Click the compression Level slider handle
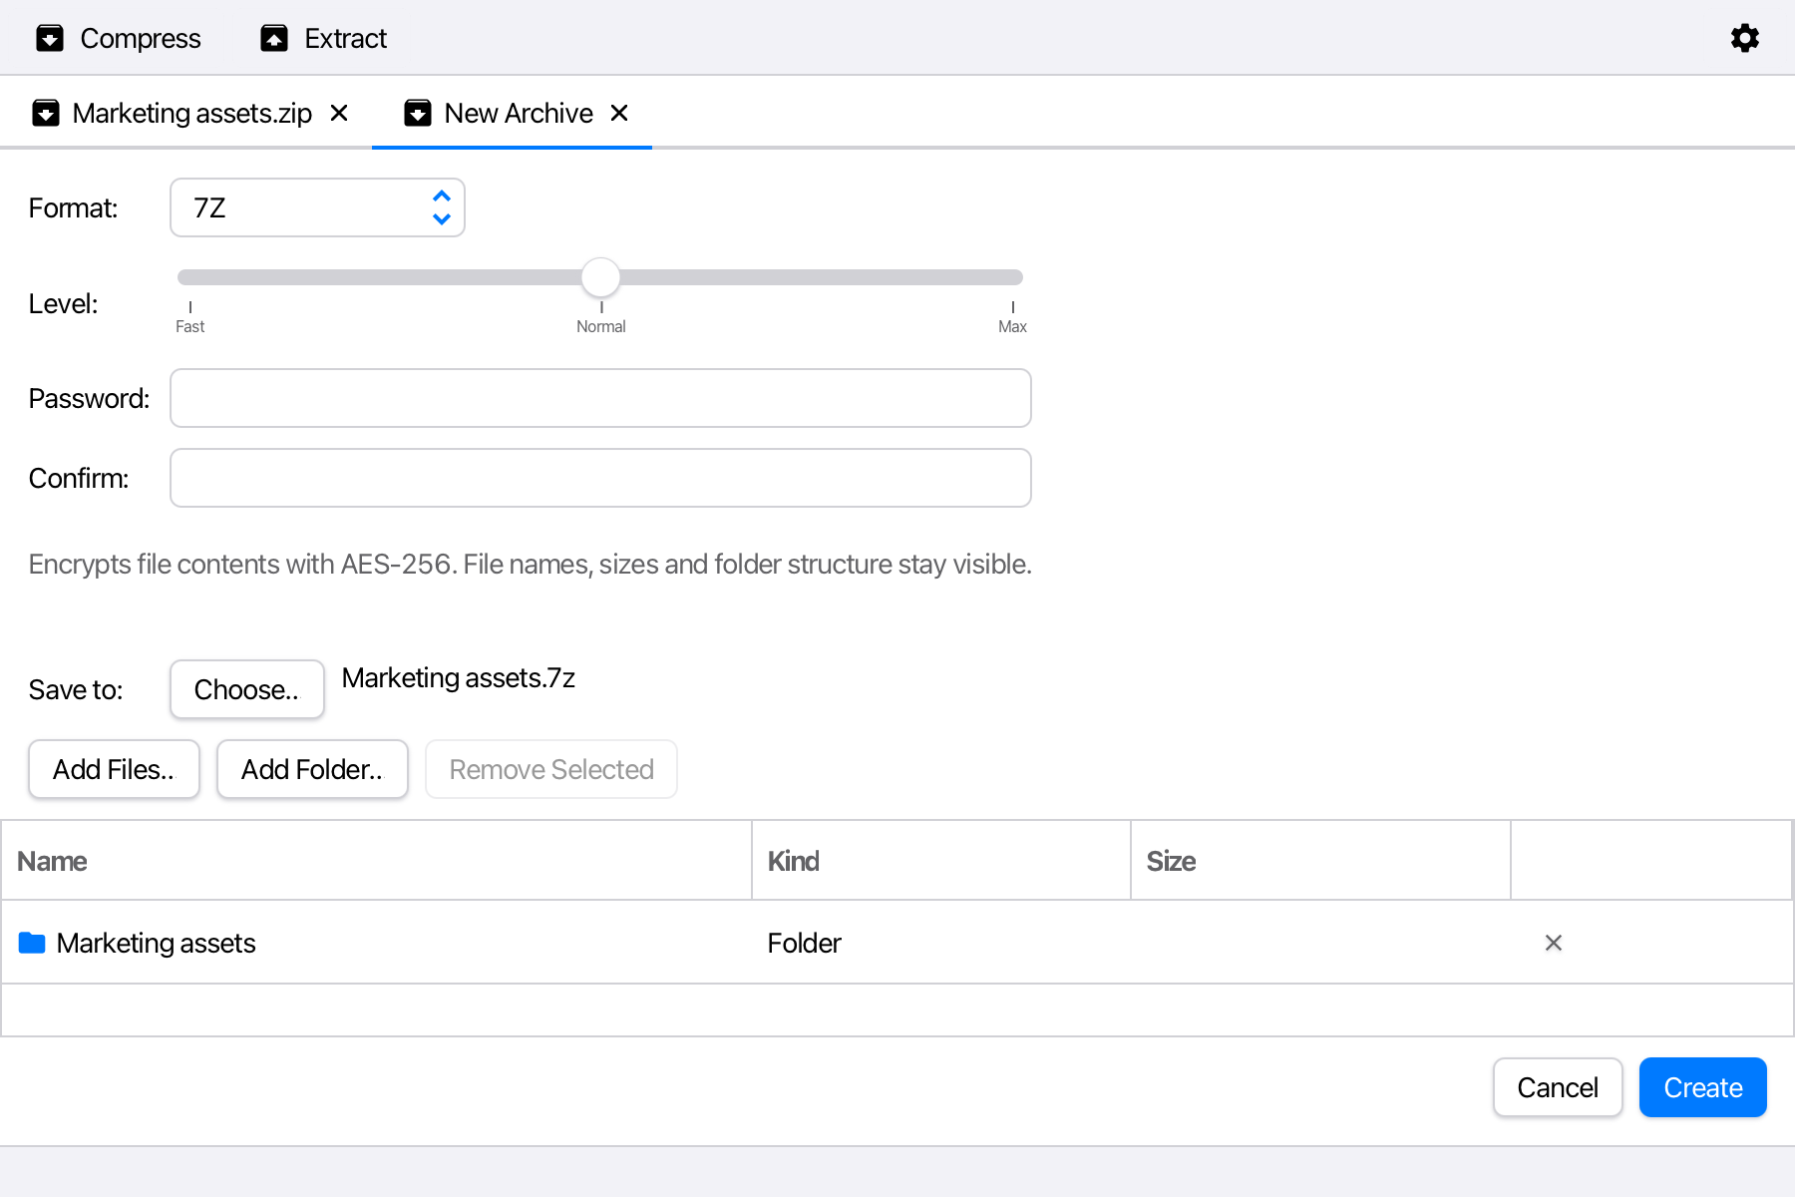 point(601,277)
